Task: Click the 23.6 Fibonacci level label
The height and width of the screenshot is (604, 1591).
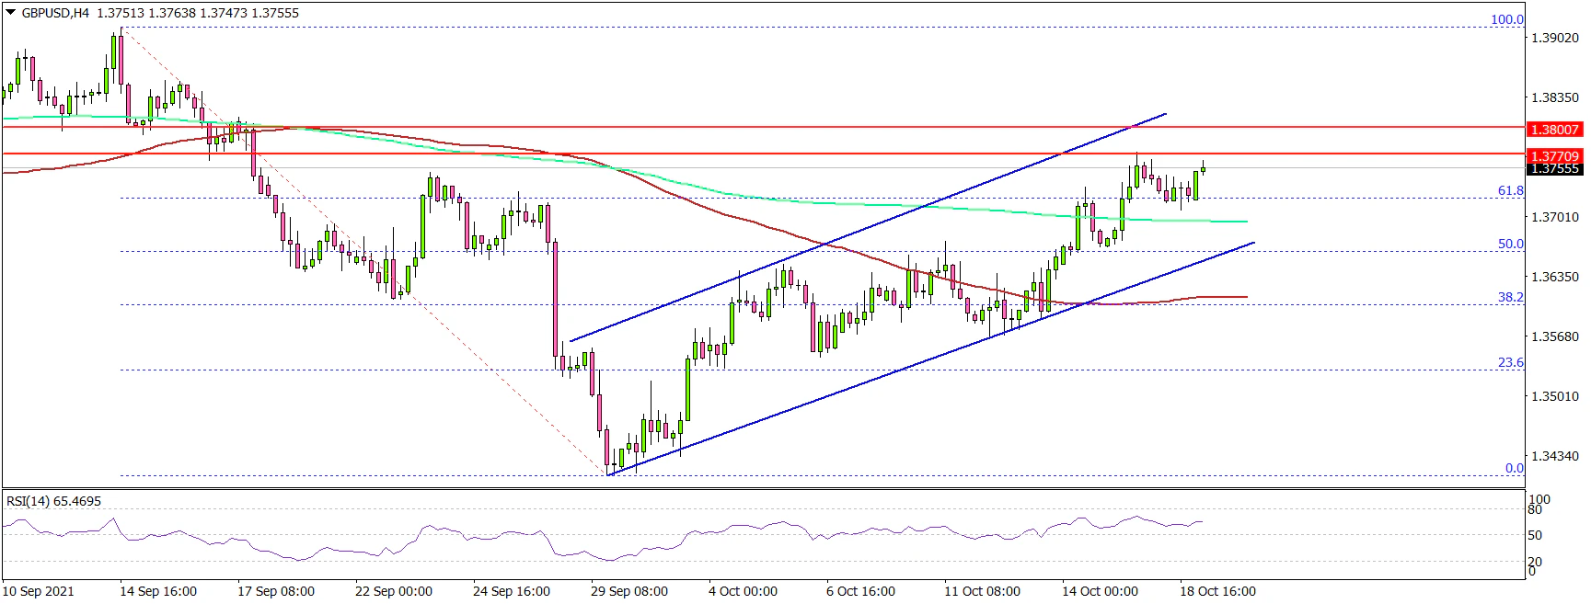Action: pyautogui.click(x=1510, y=362)
